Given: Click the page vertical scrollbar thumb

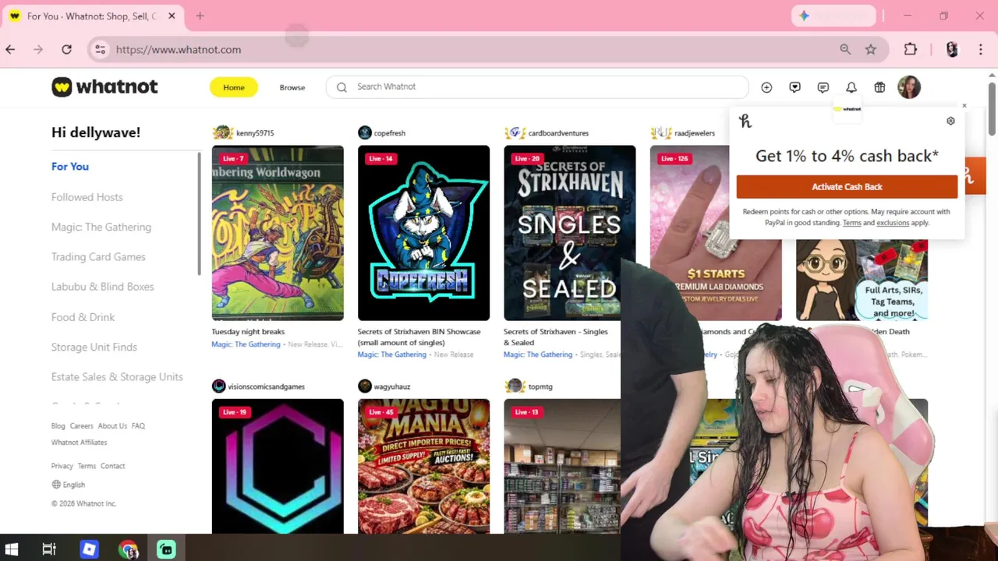Looking at the screenshot, I should (x=992, y=108).
